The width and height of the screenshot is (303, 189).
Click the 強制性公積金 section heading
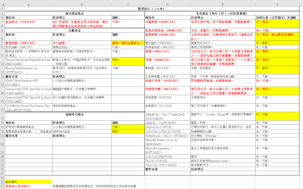(75, 116)
